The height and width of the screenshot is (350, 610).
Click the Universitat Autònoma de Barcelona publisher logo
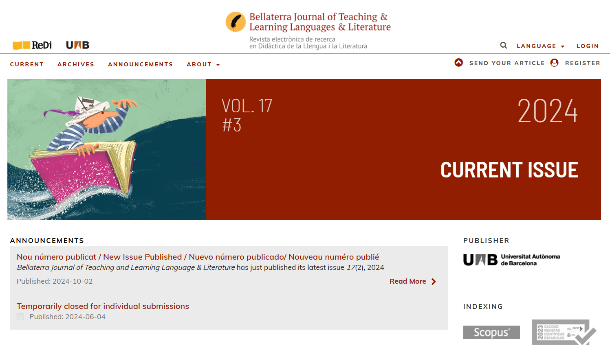point(511,260)
